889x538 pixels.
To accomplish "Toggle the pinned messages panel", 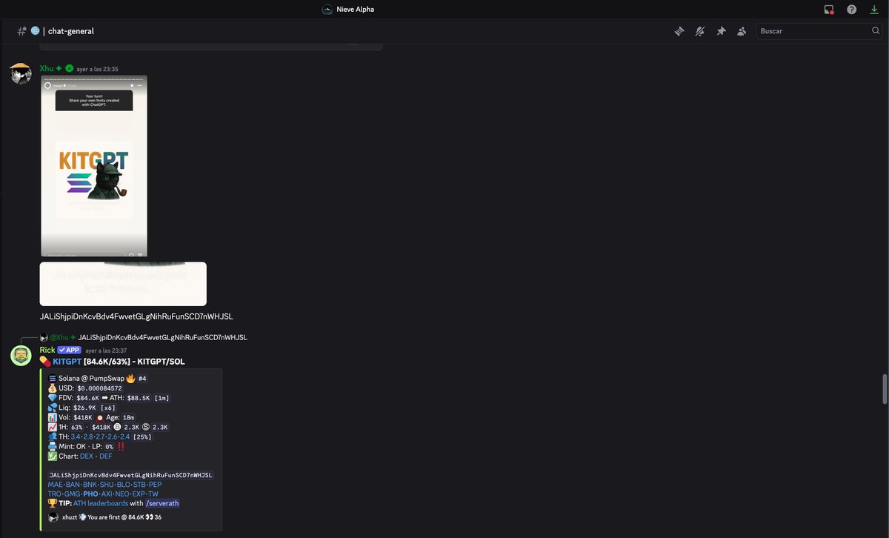I will click(721, 31).
